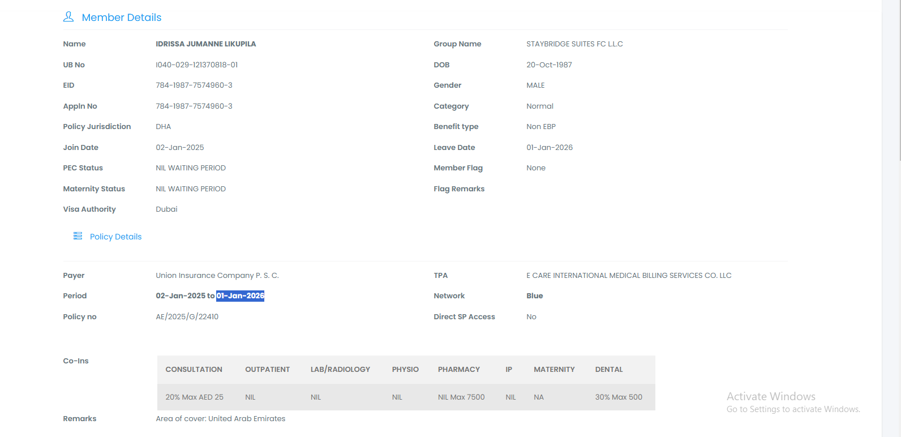The width and height of the screenshot is (901, 437).
Task: Click the highlighted 01-Jan-2026 period end date
Action: coord(240,295)
